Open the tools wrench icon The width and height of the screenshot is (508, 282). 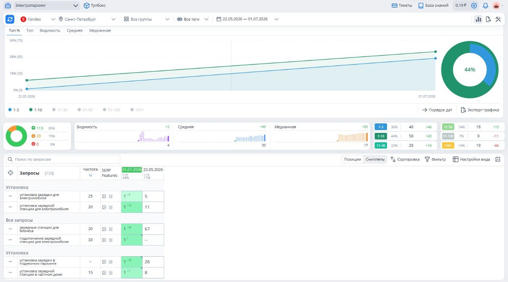pos(498,19)
